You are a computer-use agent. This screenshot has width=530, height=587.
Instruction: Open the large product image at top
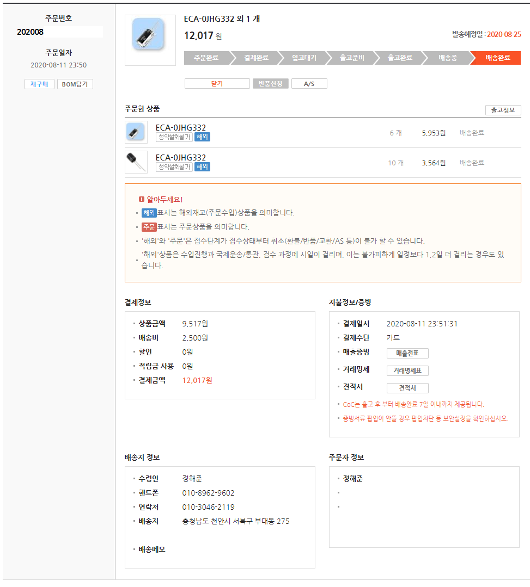click(x=150, y=40)
